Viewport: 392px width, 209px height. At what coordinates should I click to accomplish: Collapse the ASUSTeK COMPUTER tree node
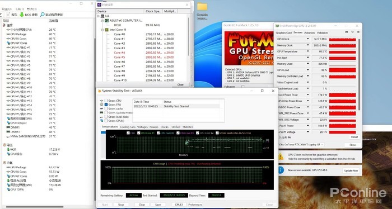[102, 21]
